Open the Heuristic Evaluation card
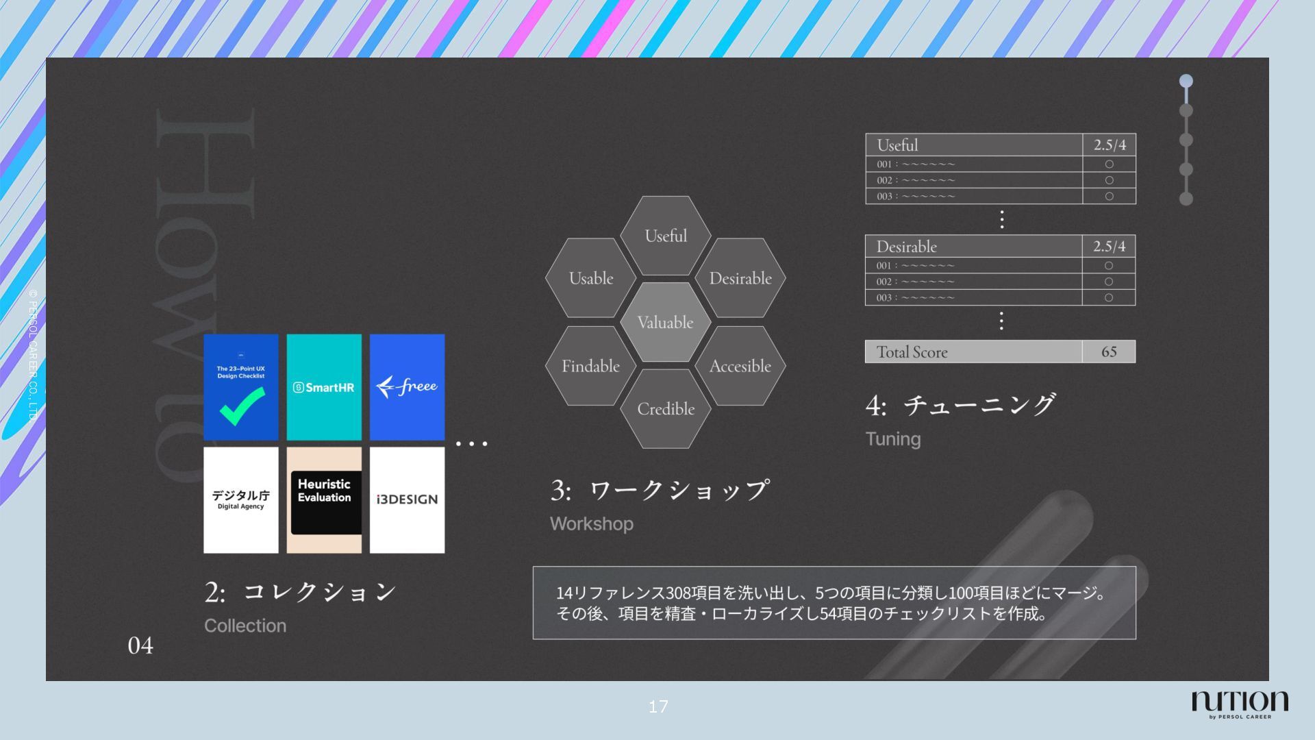 coord(324,500)
